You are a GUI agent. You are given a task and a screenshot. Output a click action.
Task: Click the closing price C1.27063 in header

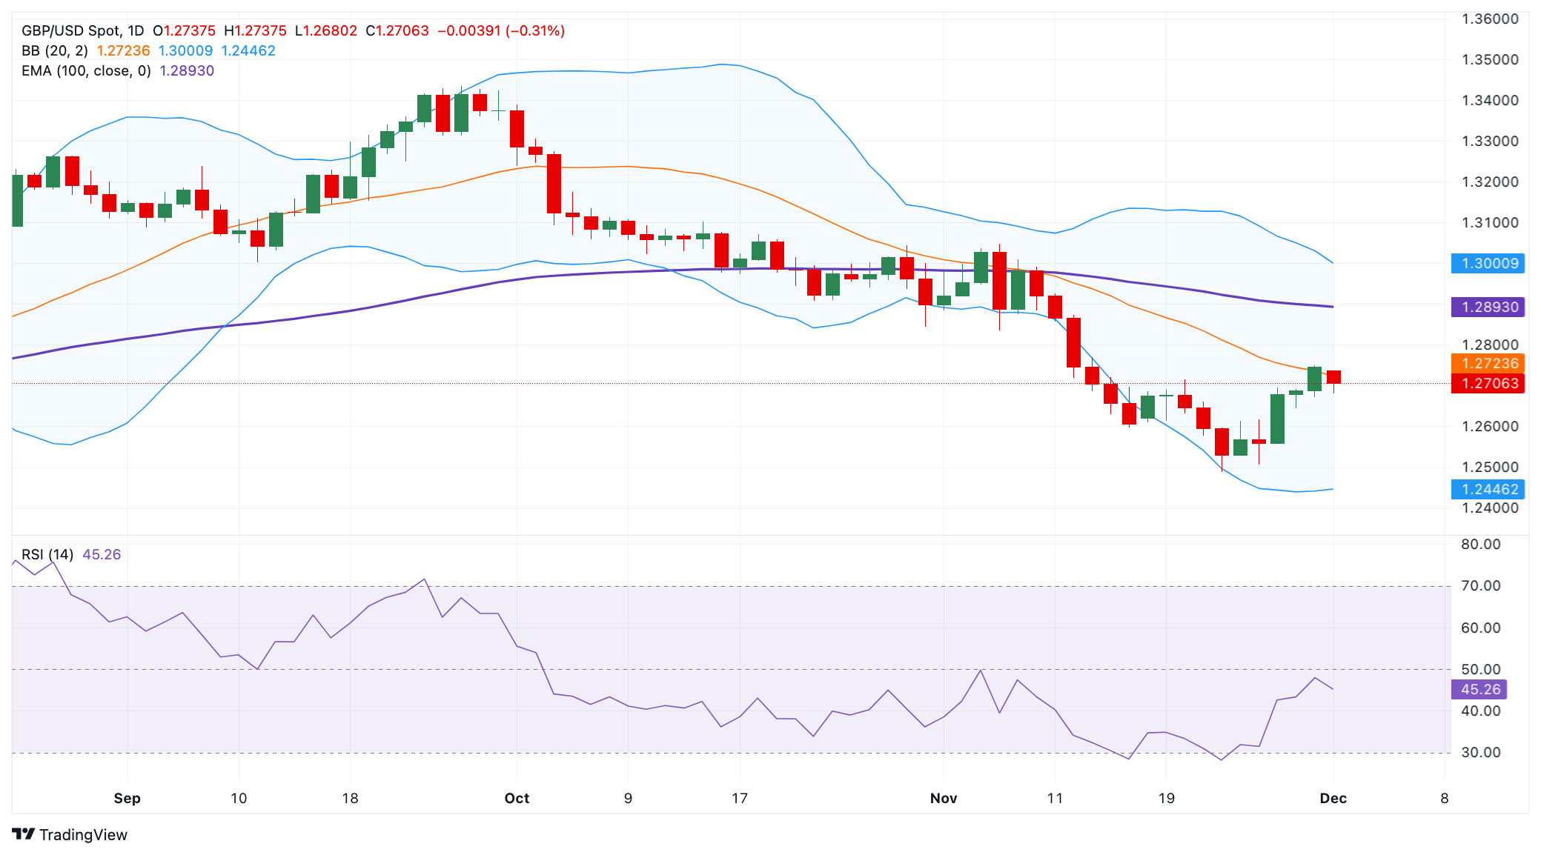[x=397, y=30]
